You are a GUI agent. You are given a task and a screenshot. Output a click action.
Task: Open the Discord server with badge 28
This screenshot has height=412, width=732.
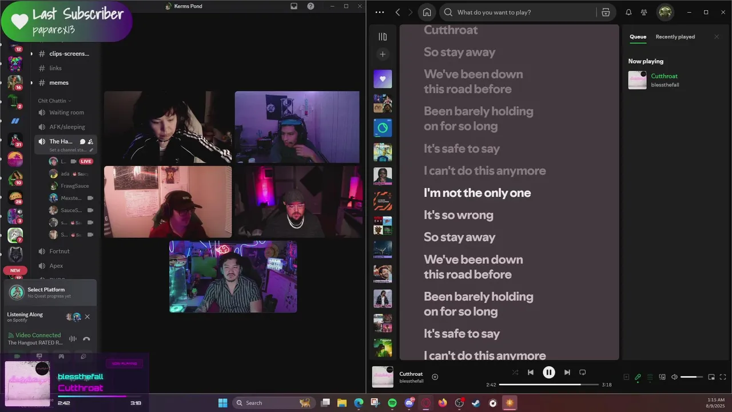pos(15,197)
